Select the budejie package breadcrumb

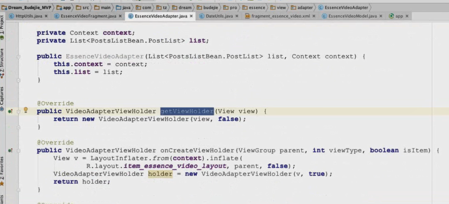coord(207,7)
